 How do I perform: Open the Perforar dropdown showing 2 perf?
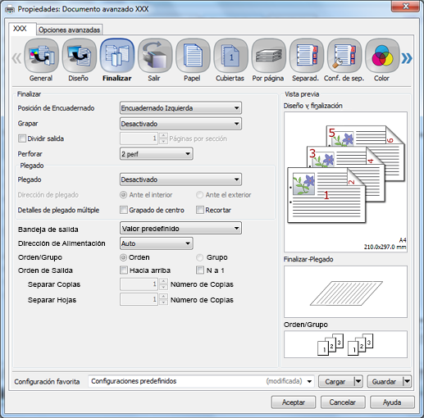[157, 154]
